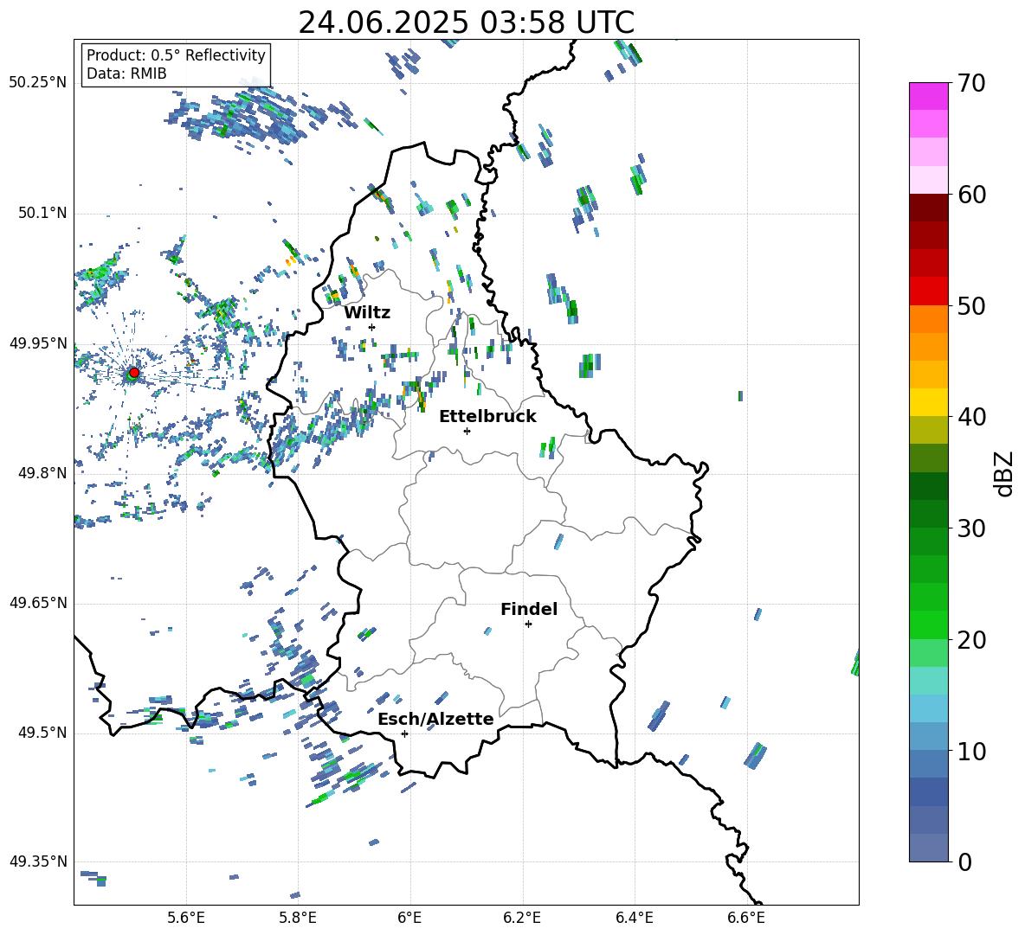Click the '49.8°N' latitude label
This screenshot has height=935, width=1025.
(43, 473)
